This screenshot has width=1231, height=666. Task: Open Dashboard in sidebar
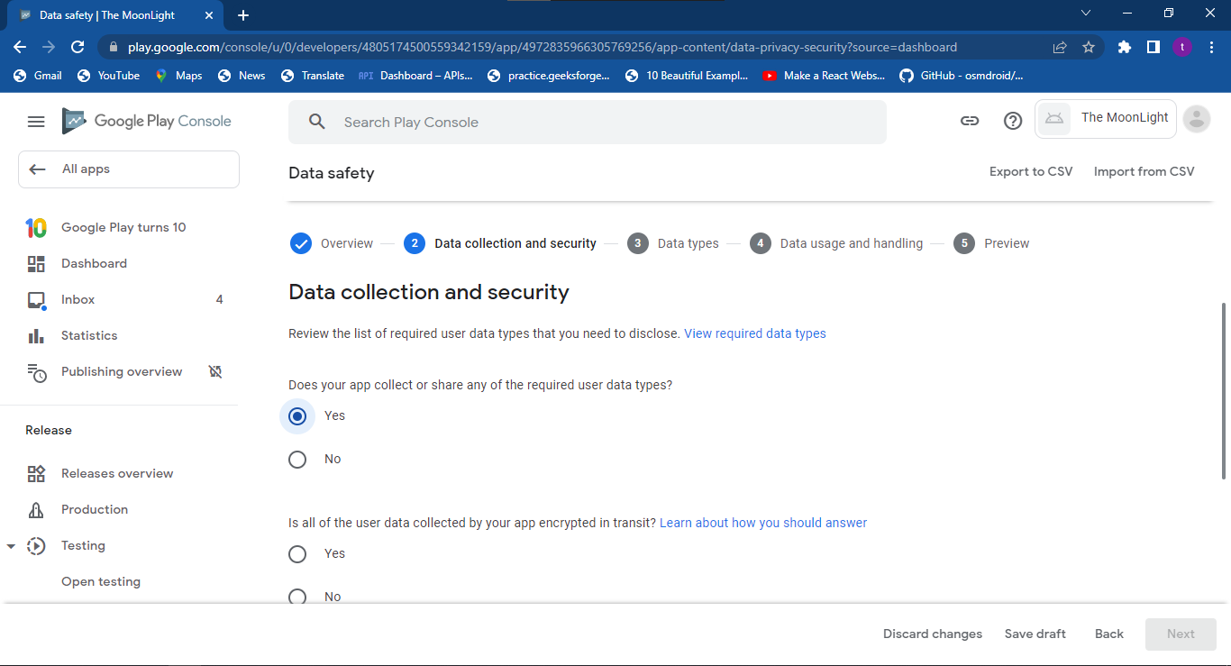tap(94, 264)
